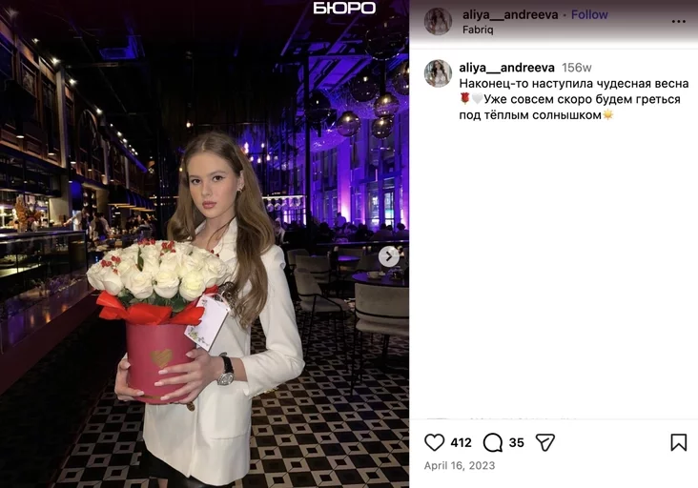Click the 156w post timestamp

(577, 68)
